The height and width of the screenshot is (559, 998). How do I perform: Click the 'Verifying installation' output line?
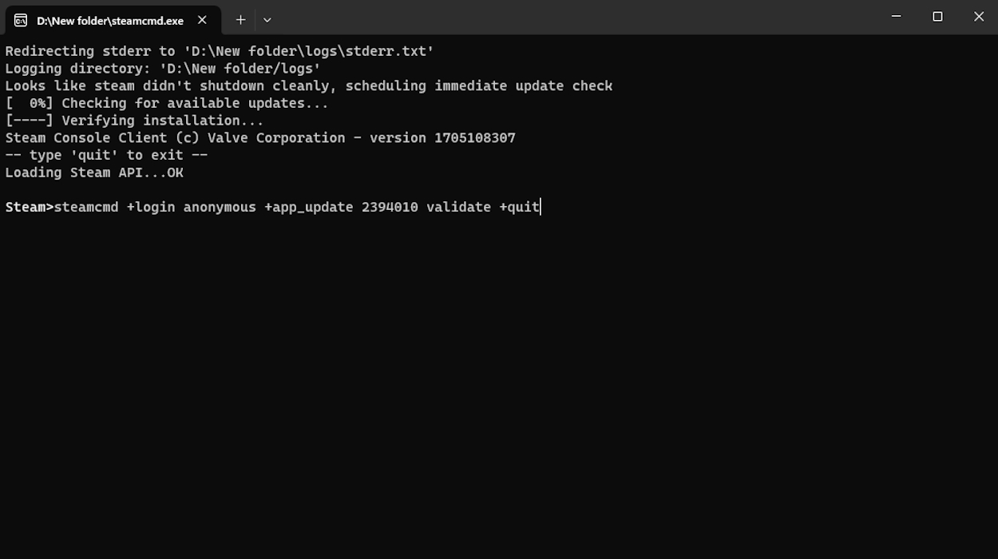134,121
